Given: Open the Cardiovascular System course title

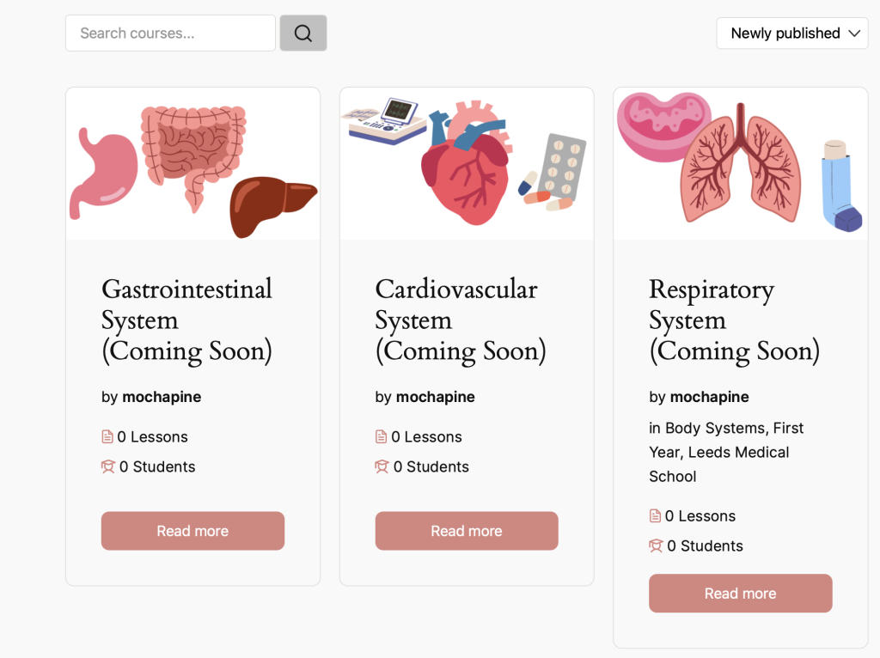Looking at the screenshot, I should (x=461, y=320).
